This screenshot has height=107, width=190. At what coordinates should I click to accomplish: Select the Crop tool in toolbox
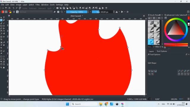click(1, 40)
